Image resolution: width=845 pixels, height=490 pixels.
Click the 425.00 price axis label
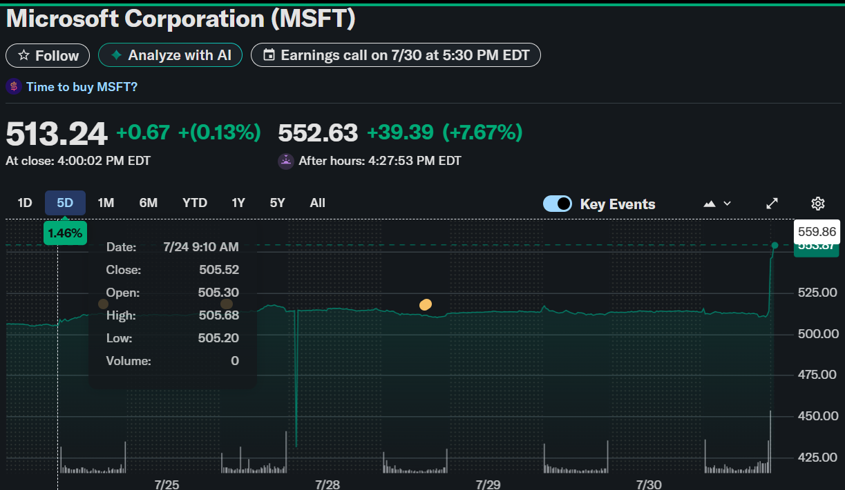click(x=817, y=458)
